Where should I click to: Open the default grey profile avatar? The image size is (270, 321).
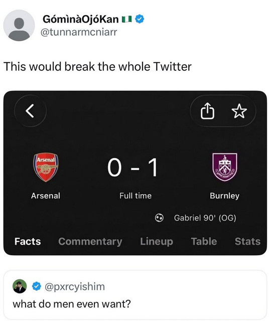19,26
